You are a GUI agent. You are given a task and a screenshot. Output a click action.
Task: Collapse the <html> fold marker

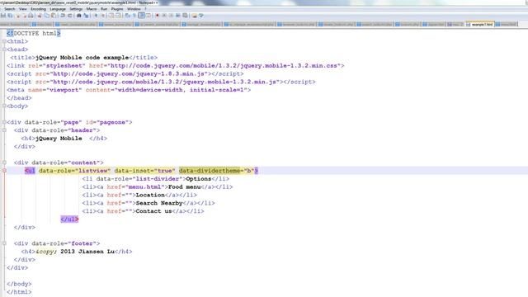(x=4, y=41)
